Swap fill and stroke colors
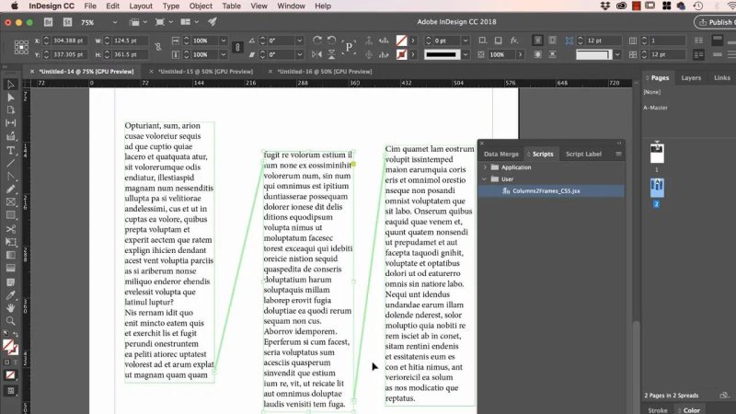 tap(16, 334)
